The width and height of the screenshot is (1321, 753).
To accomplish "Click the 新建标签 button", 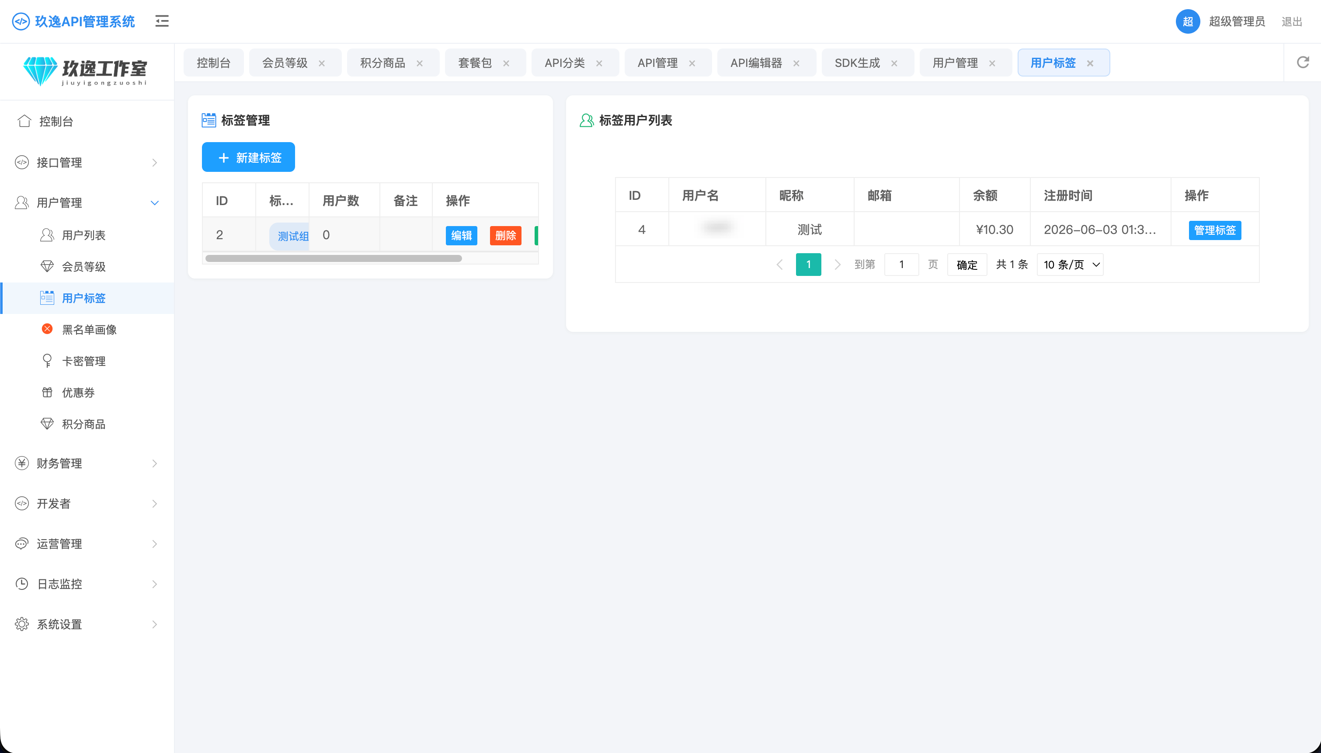I will coord(248,157).
